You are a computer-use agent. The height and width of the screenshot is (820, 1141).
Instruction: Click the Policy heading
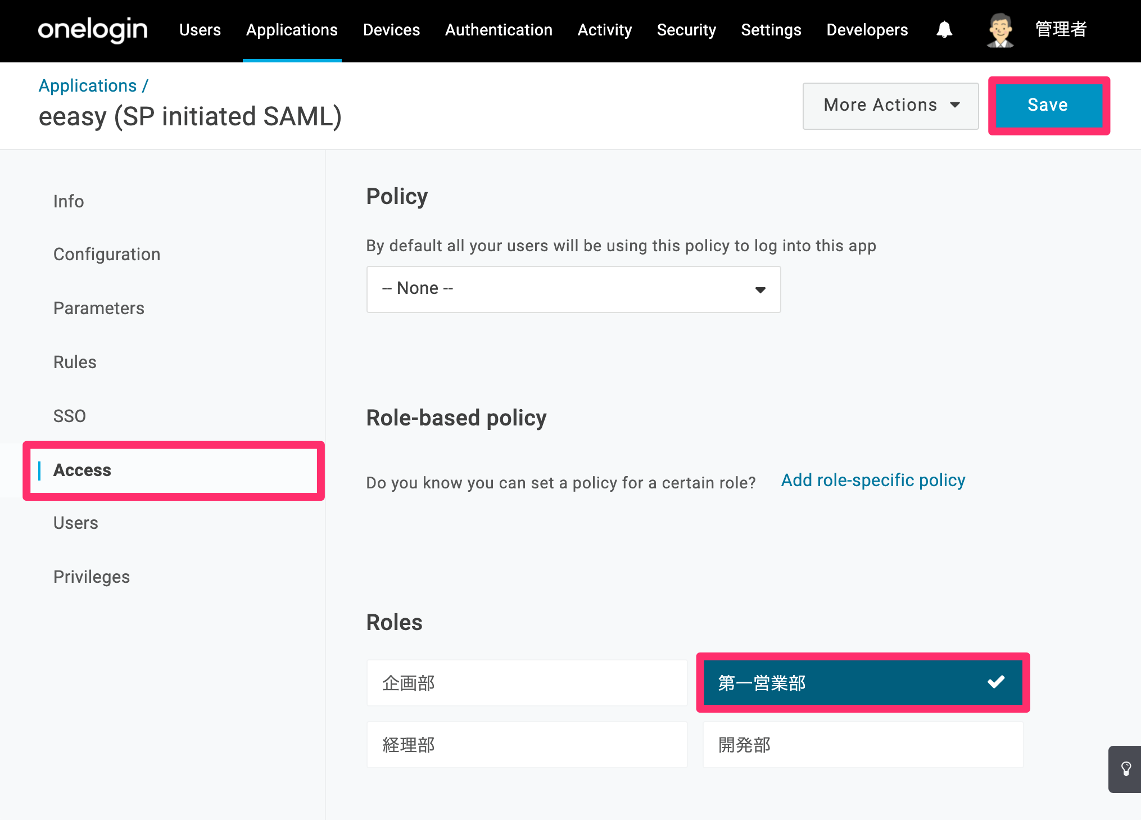pyautogui.click(x=397, y=197)
